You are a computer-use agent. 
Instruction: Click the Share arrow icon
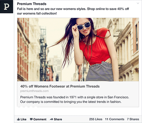pos(51,119)
